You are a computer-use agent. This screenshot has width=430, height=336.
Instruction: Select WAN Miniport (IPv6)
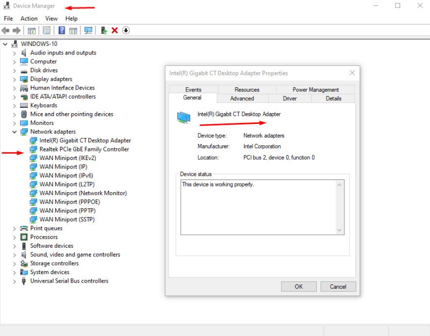(66, 176)
